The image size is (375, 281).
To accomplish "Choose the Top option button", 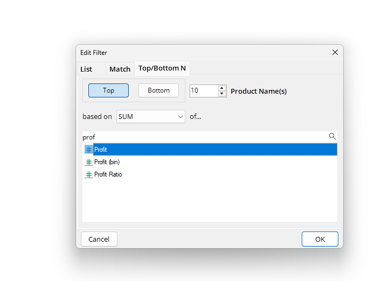I will tap(108, 90).
